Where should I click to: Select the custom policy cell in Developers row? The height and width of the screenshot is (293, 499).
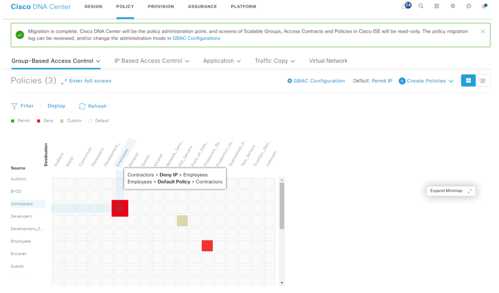tap(183, 221)
